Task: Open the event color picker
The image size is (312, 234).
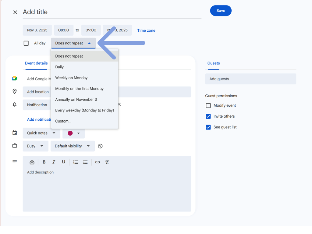Action: click(x=74, y=133)
